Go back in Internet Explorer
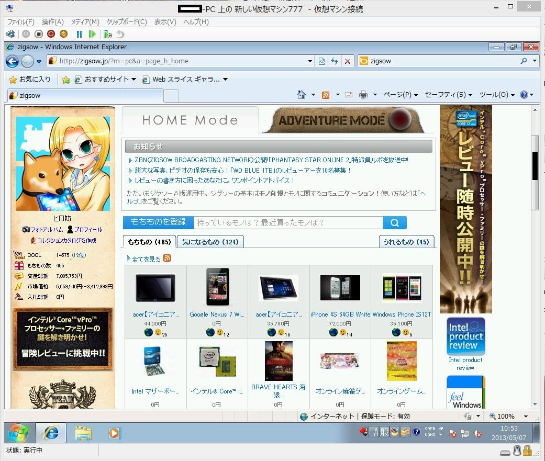 coord(12,62)
